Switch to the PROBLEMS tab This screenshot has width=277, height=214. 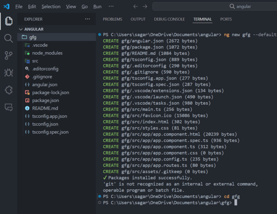pos(112,19)
